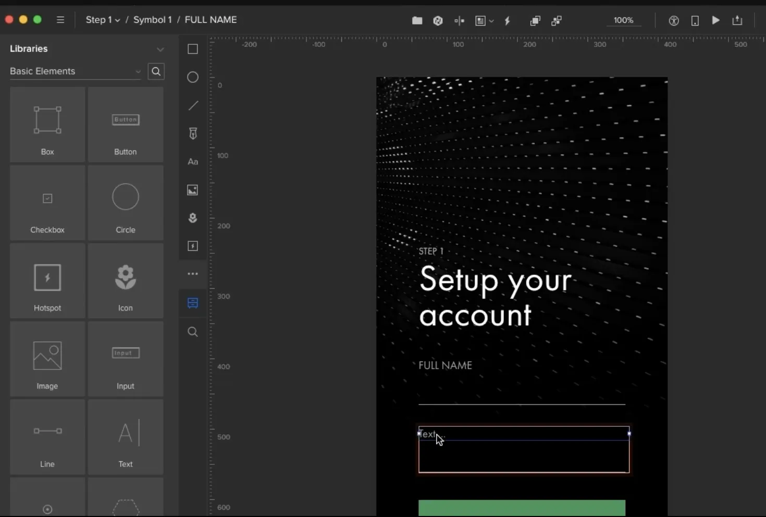Select the Pen tool
Screen dimensions: 766x517
[x=193, y=133]
